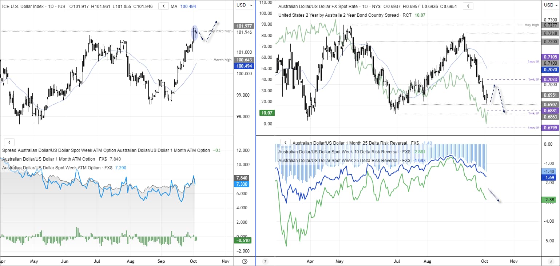The width and height of the screenshot is (560, 266).
Task: Click the Z scale button below the left axis
Action: click(265, 261)
